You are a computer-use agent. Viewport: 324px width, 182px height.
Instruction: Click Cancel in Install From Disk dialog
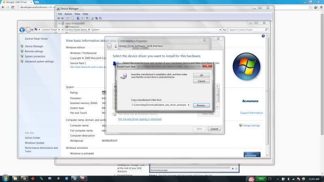click(x=201, y=81)
